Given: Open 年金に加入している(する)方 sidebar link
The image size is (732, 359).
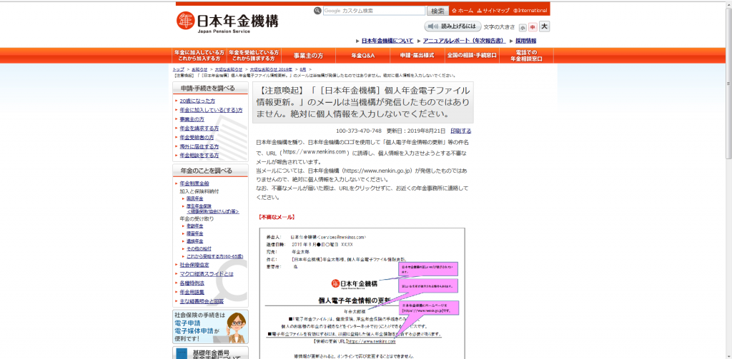Looking at the screenshot, I should (x=211, y=110).
